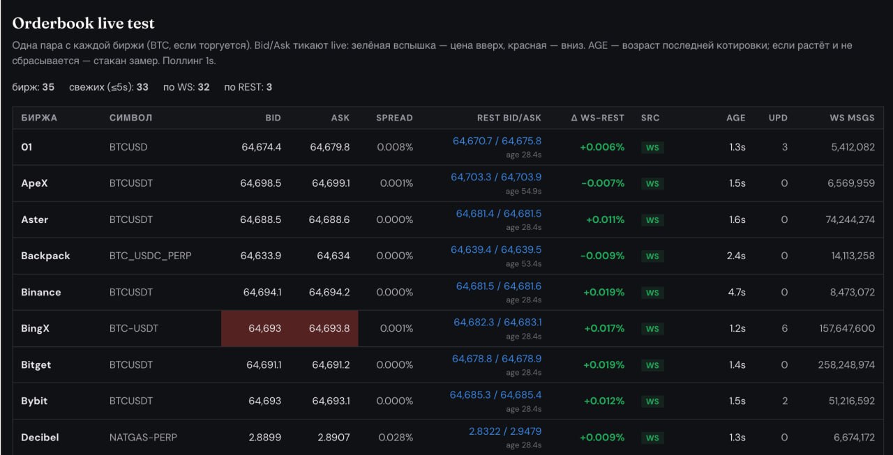Screen dimensions: 893x455
Task: Click the Δ WS-REST column header
Action: click(598, 118)
